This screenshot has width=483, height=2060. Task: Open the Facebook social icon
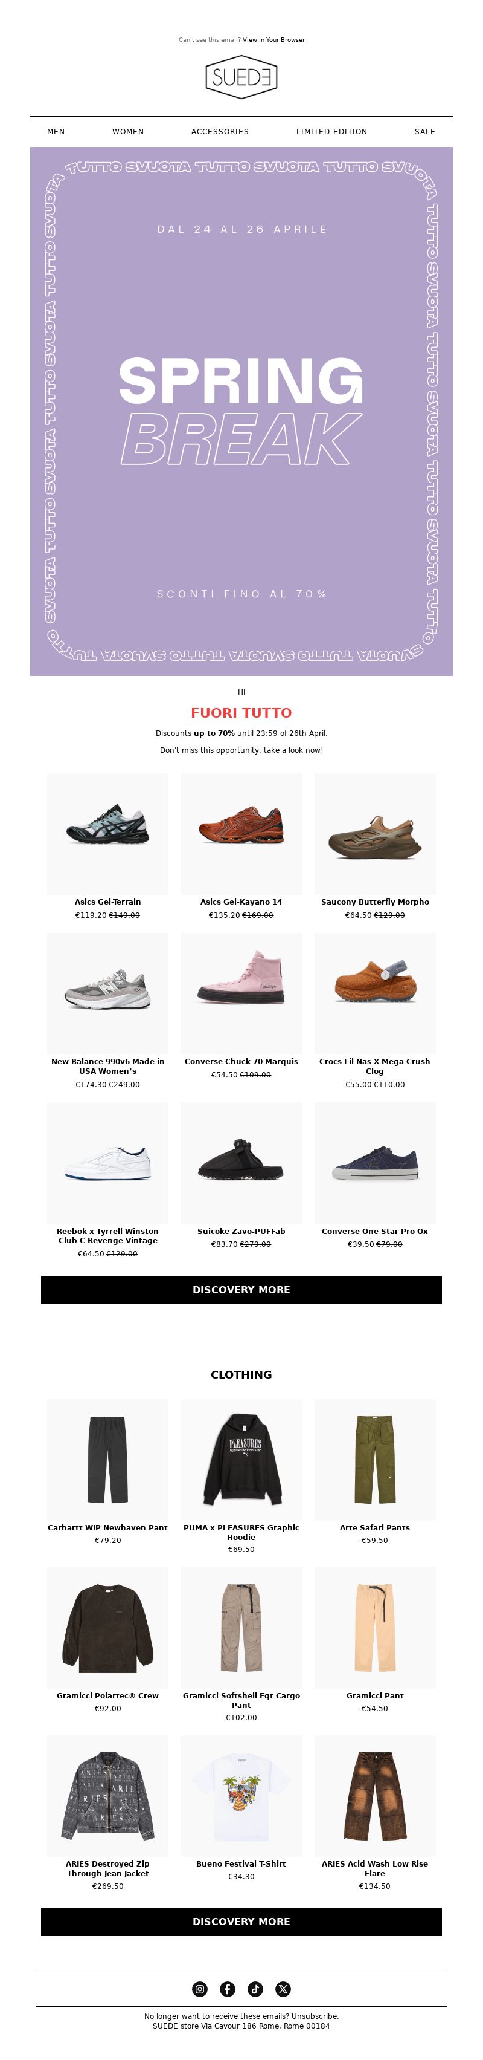pos(228,1989)
